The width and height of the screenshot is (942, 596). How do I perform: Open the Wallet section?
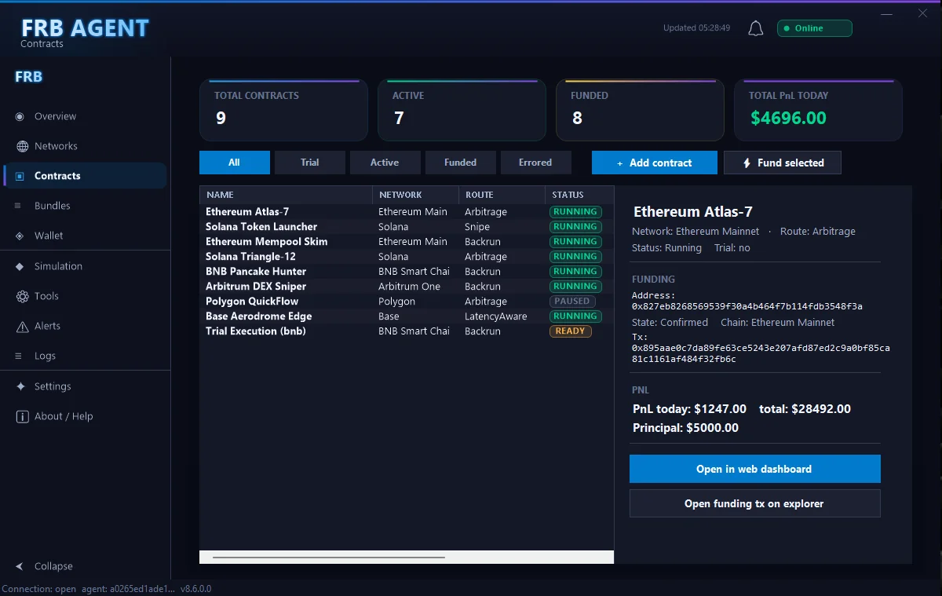[86, 236]
